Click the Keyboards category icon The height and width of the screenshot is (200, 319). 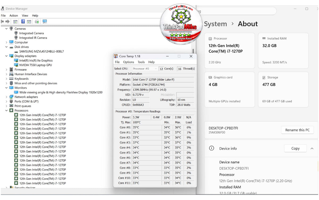pos(11,79)
